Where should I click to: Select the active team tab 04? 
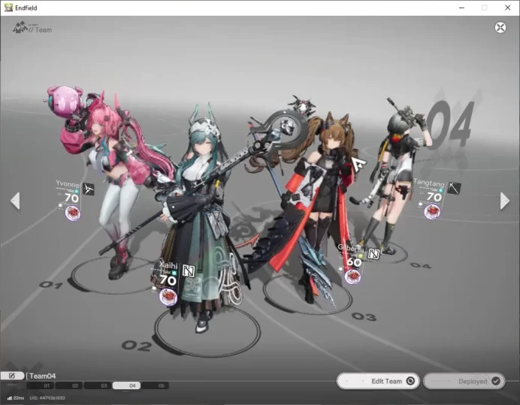pos(126,385)
